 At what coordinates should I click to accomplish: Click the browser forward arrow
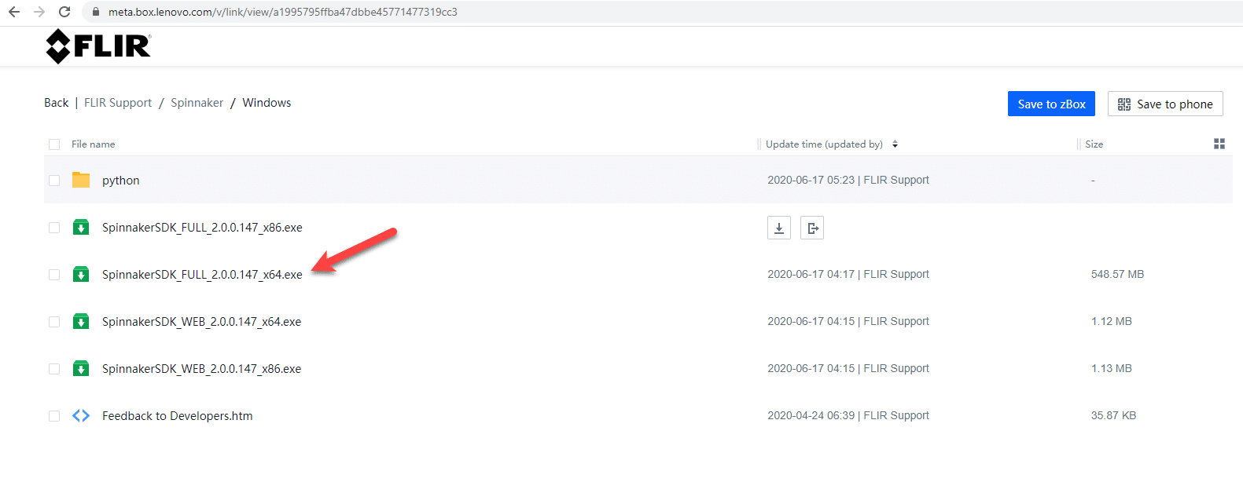pos(39,12)
